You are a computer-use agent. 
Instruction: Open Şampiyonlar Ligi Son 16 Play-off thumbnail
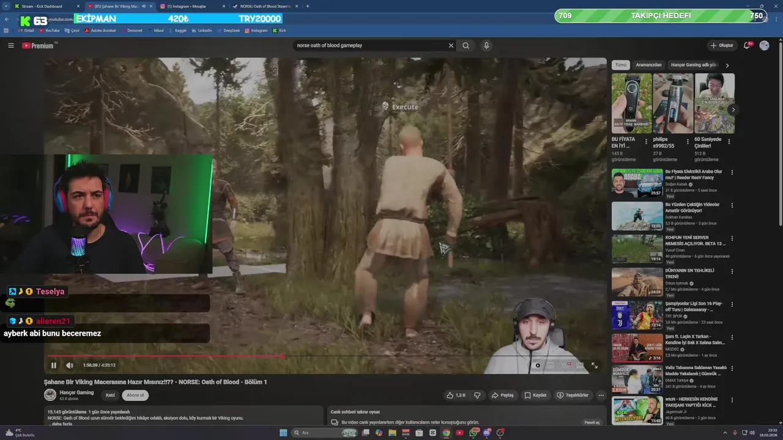tap(637, 315)
